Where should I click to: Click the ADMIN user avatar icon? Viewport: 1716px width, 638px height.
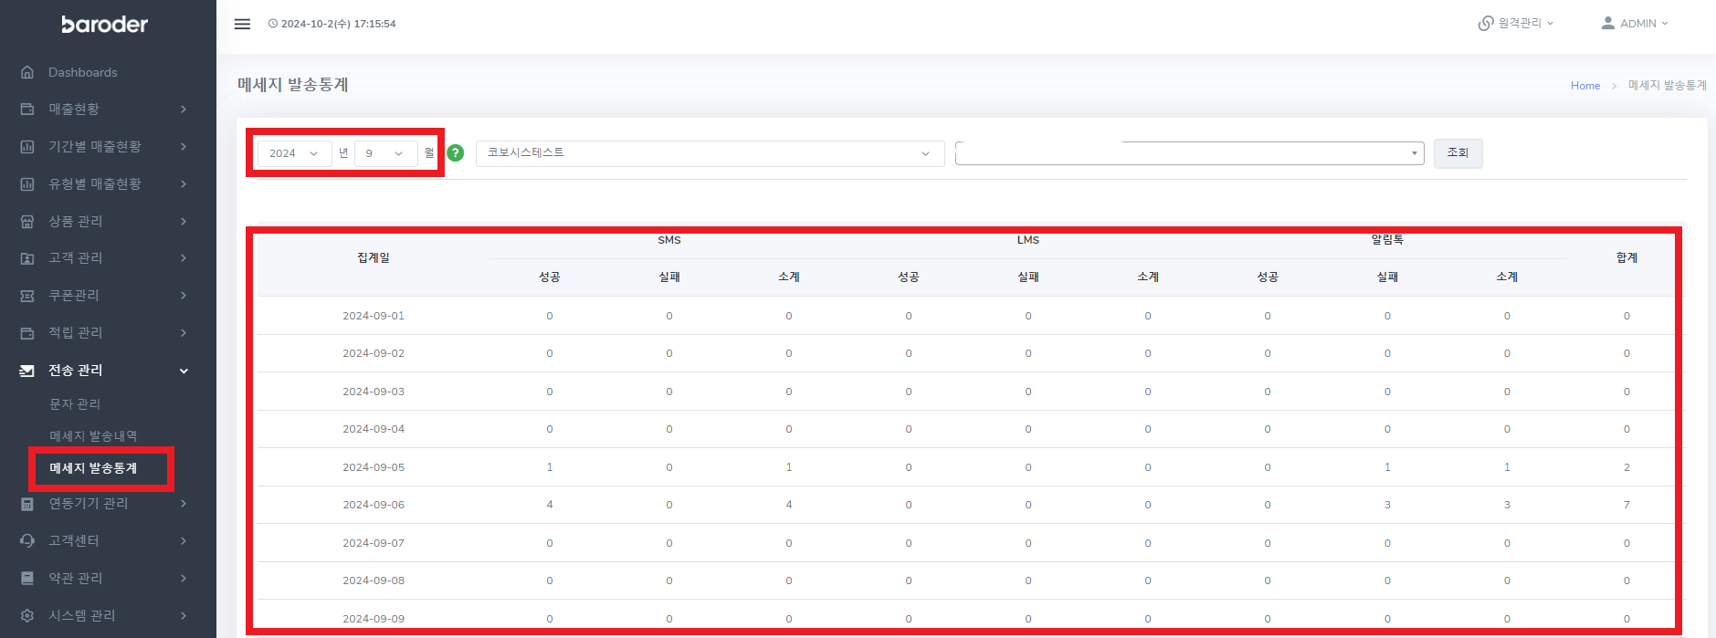[1608, 23]
